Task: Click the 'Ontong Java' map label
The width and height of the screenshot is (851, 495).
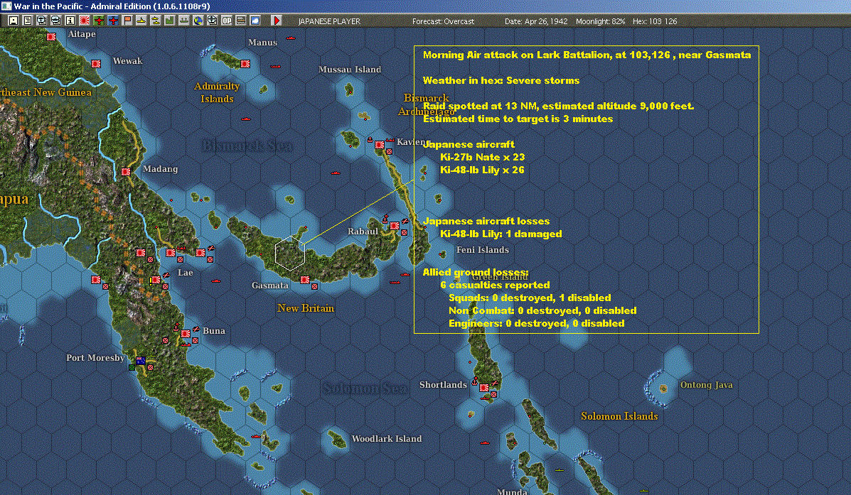Action: point(706,385)
